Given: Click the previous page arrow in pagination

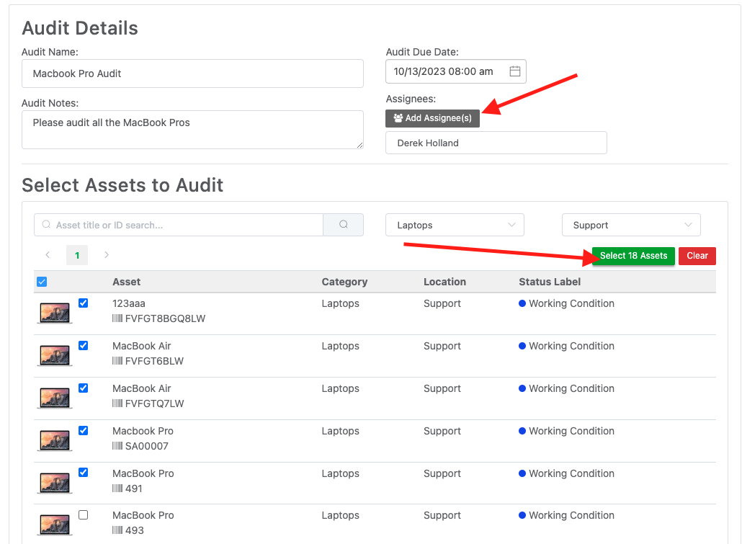Looking at the screenshot, I should pos(48,255).
